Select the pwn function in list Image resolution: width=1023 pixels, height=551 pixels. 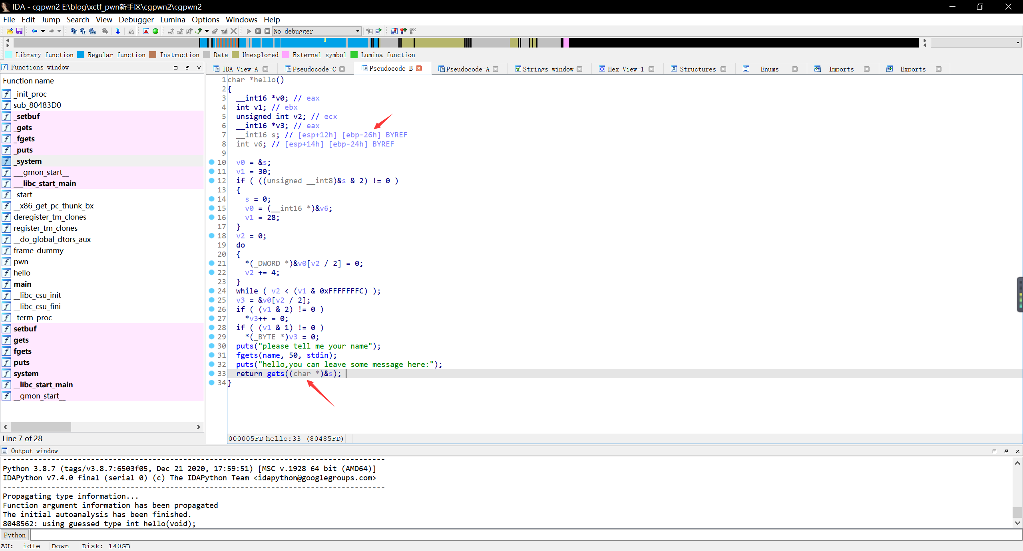click(21, 262)
